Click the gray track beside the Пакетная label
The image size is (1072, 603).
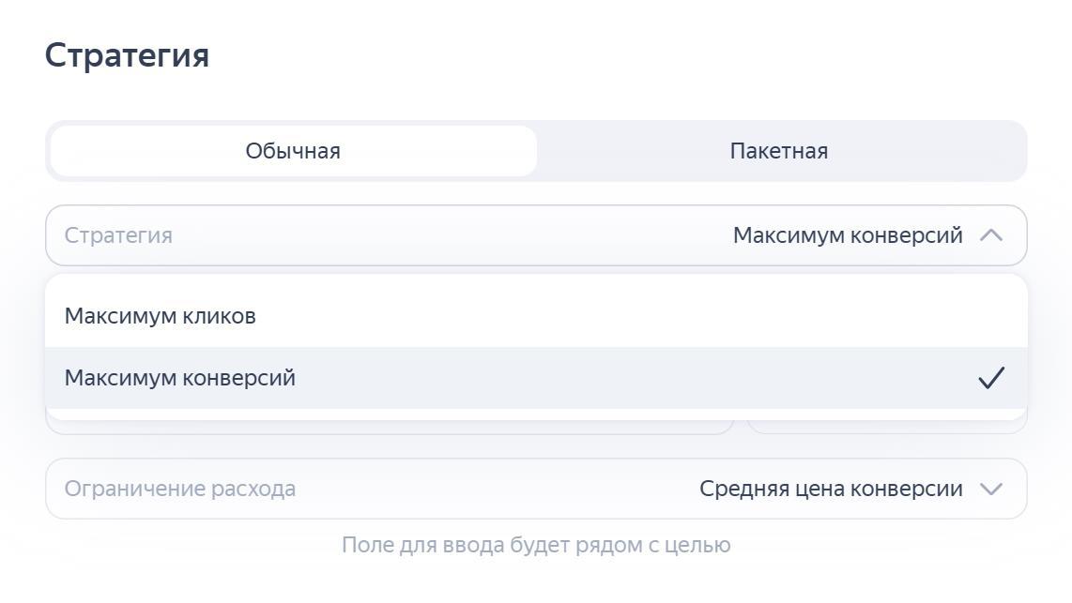click(x=939, y=151)
